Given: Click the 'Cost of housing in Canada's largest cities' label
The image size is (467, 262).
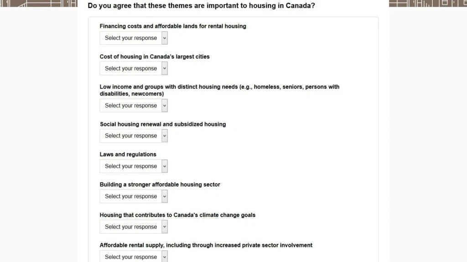Looking at the screenshot, I should pyautogui.click(x=155, y=57).
